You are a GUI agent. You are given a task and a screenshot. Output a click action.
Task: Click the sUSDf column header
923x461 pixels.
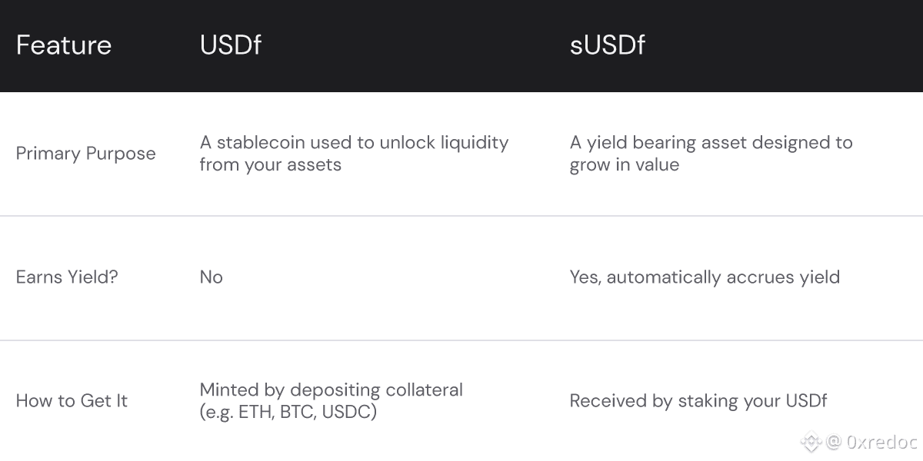pos(607,45)
